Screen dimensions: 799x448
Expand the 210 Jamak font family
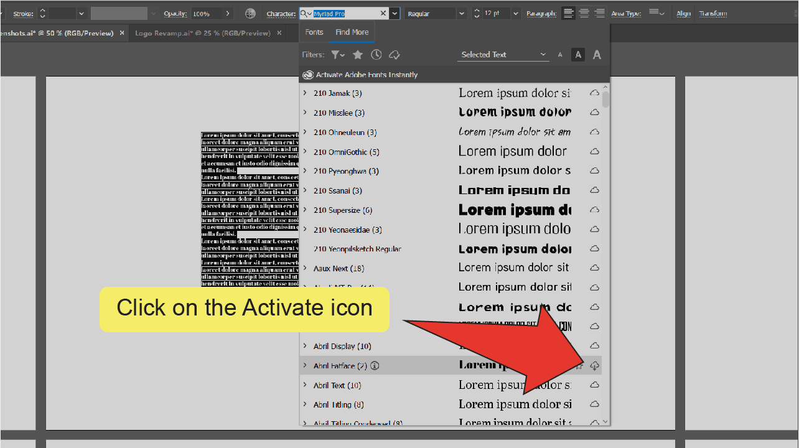pyautogui.click(x=305, y=93)
